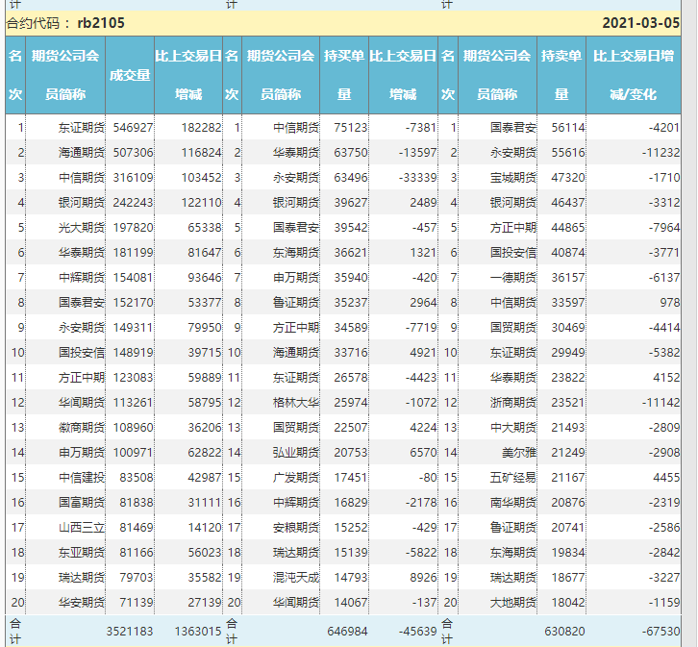Click 国泰君安 rank 1 short position
Screen dimensions: 698x647
point(513,128)
